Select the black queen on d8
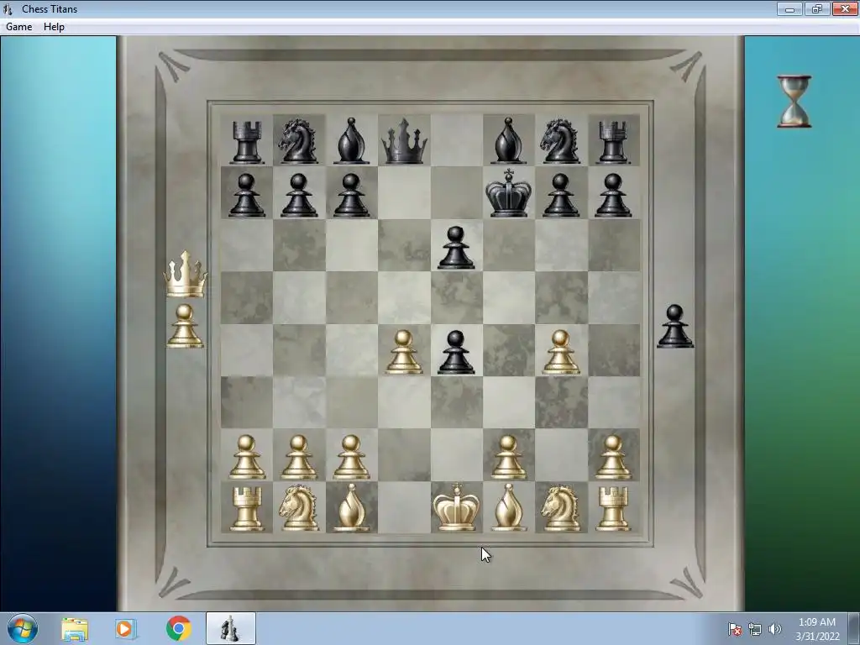 click(404, 141)
